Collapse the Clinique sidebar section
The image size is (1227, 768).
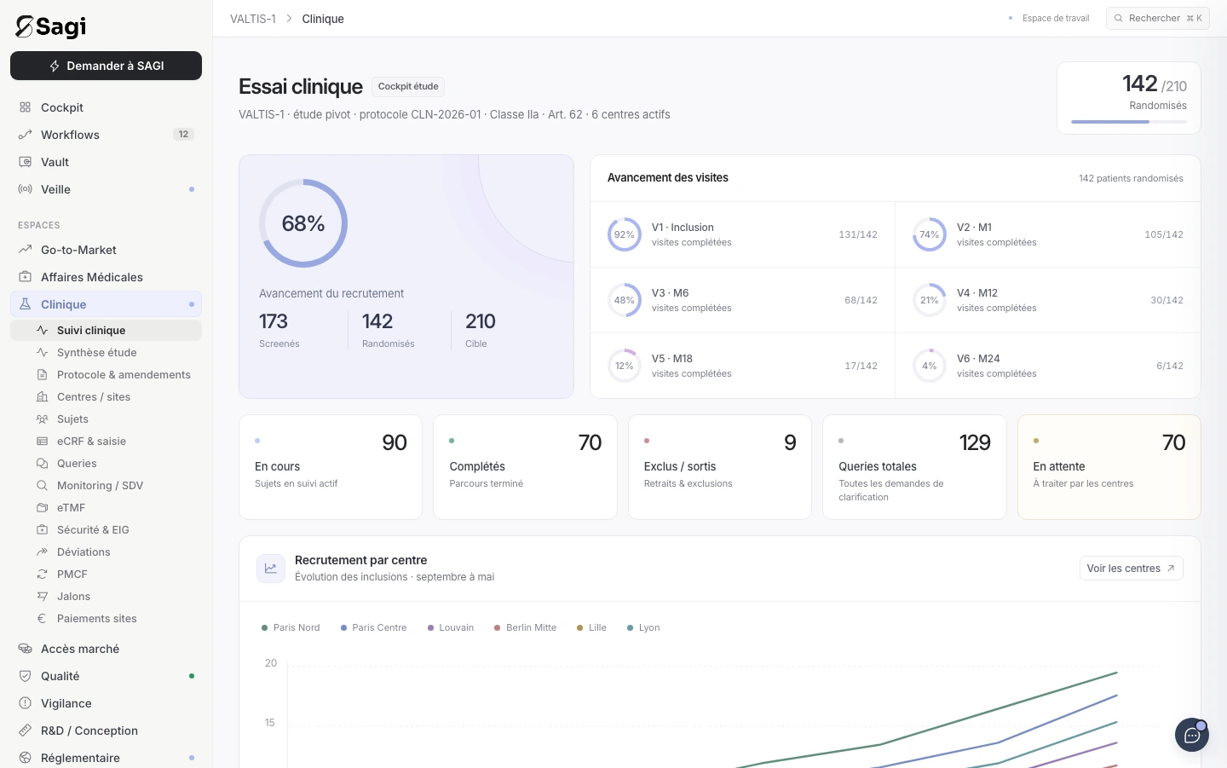coord(106,304)
